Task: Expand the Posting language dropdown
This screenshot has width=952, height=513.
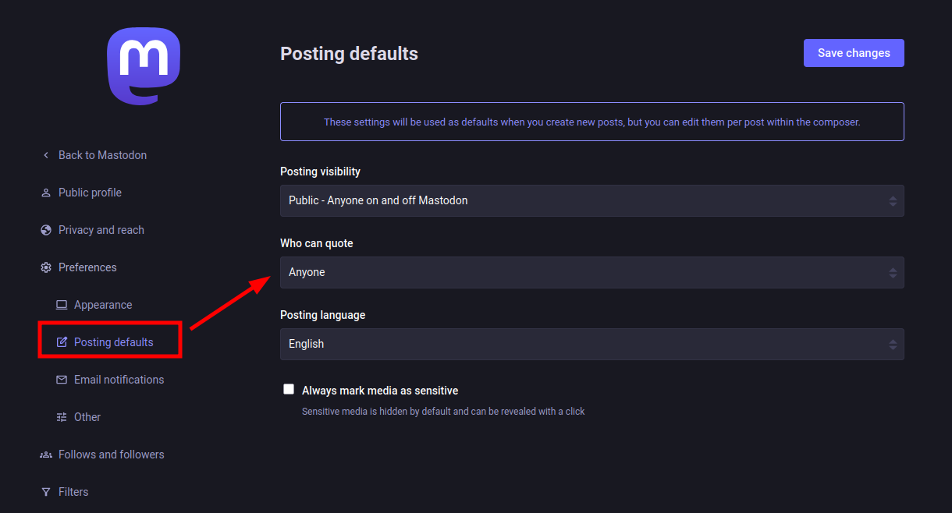Action: coord(591,344)
